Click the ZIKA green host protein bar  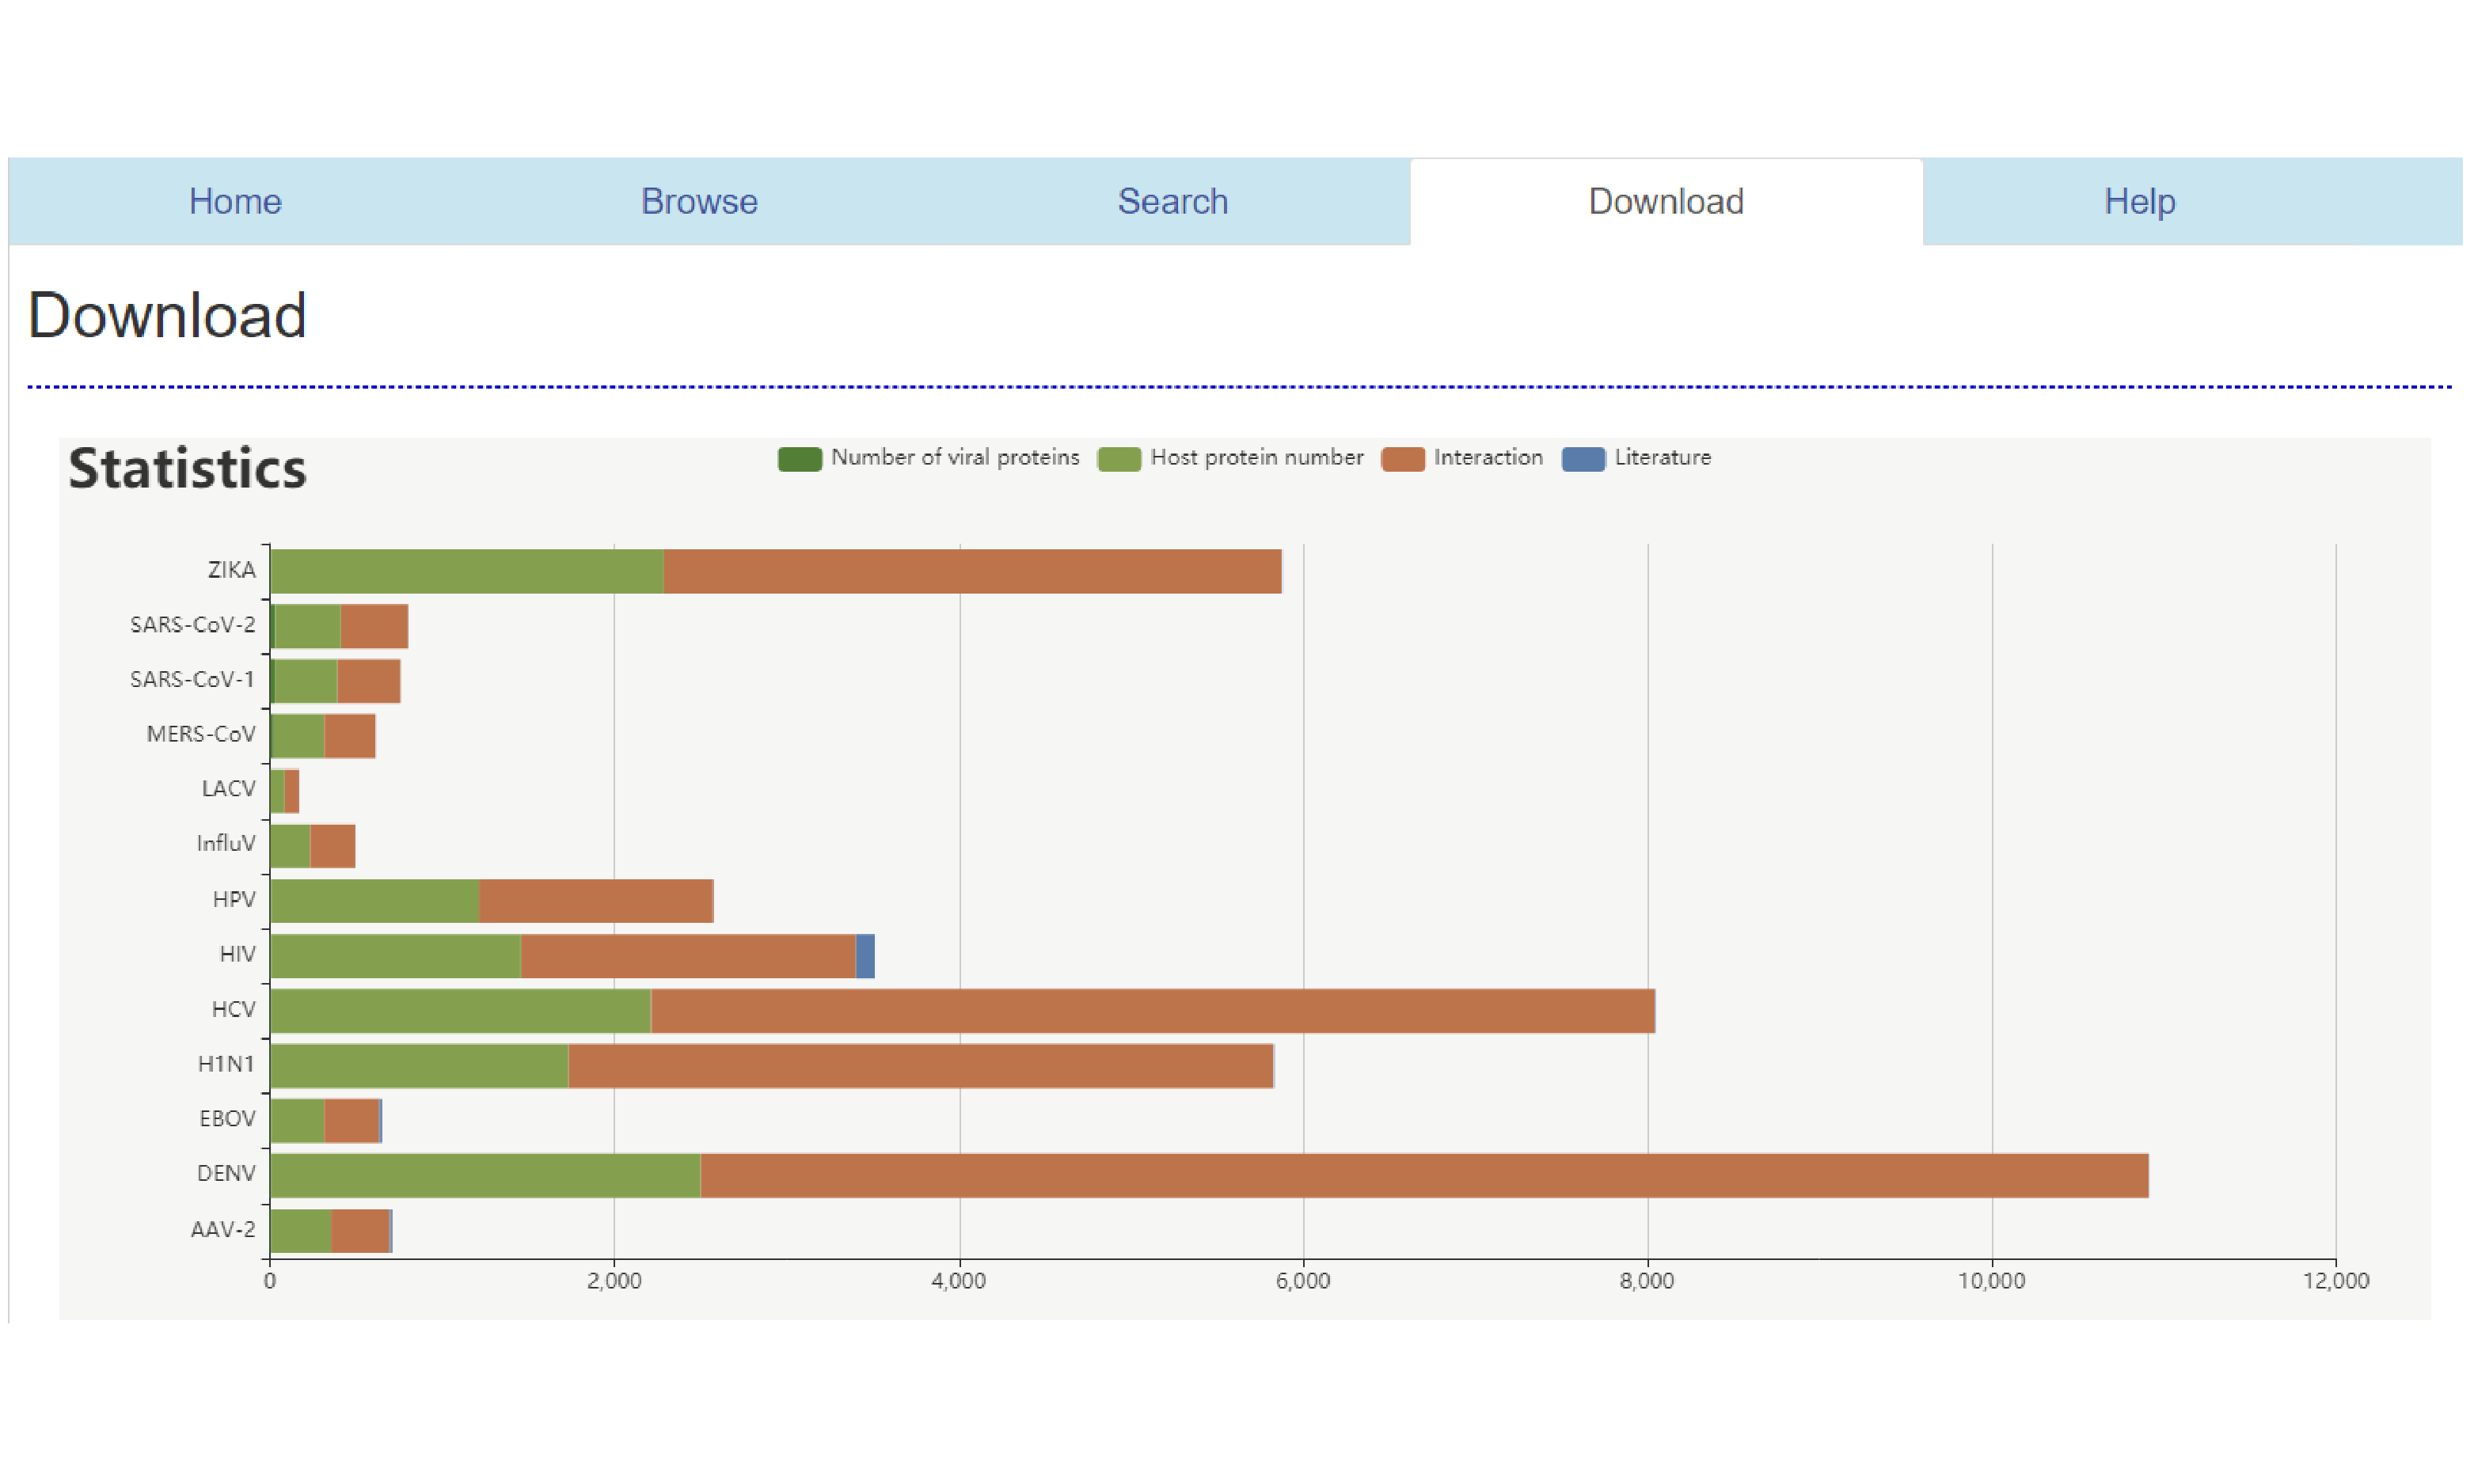pyautogui.click(x=466, y=571)
